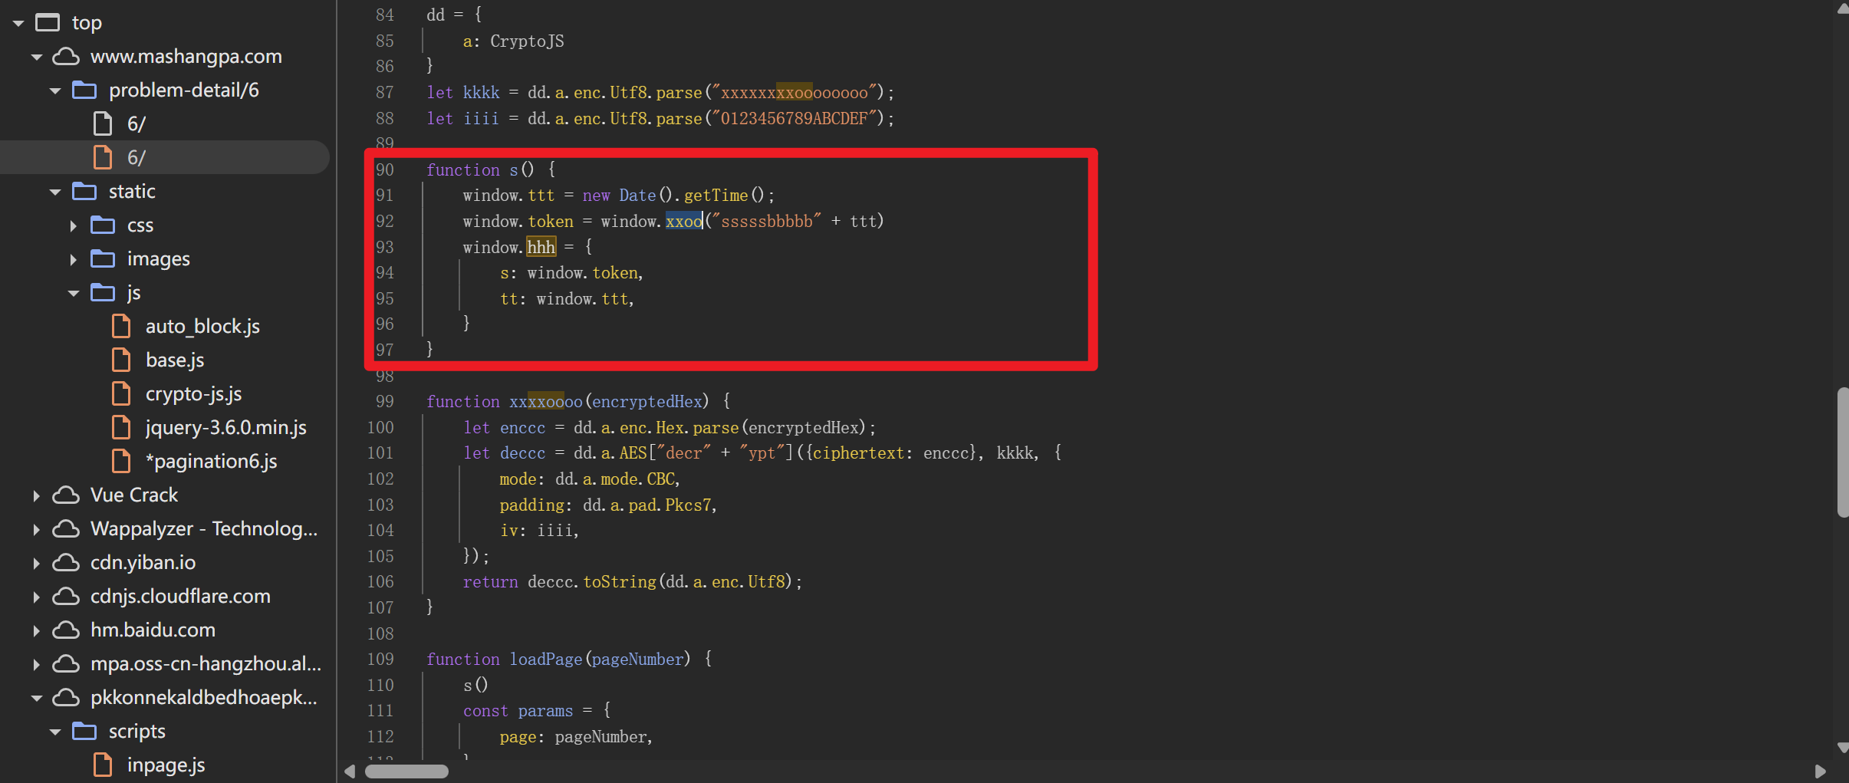Click the mpa.oss-cn-hangzhou cloud icon
This screenshot has height=783, width=1849.
(x=66, y=664)
